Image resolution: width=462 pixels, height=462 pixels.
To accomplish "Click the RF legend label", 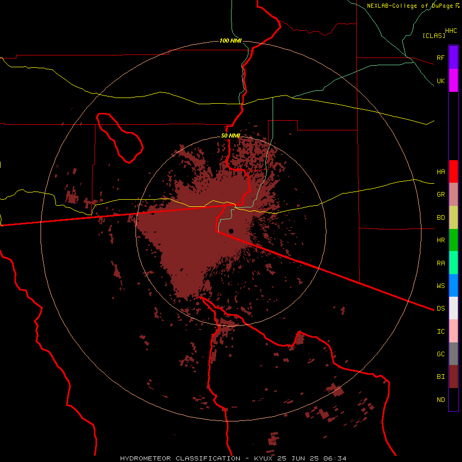I will (x=441, y=57).
